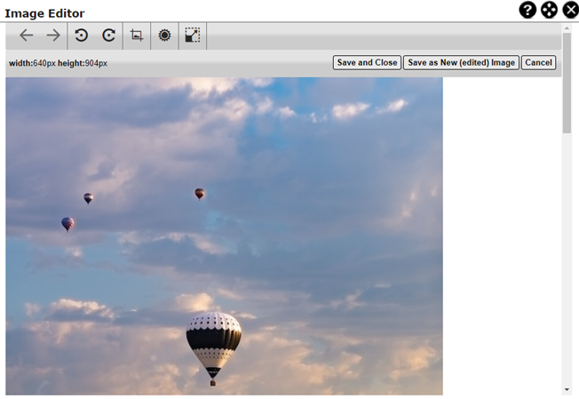Click the undo back arrow icon
Screen dimensions: 579x399
coord(27,36)
